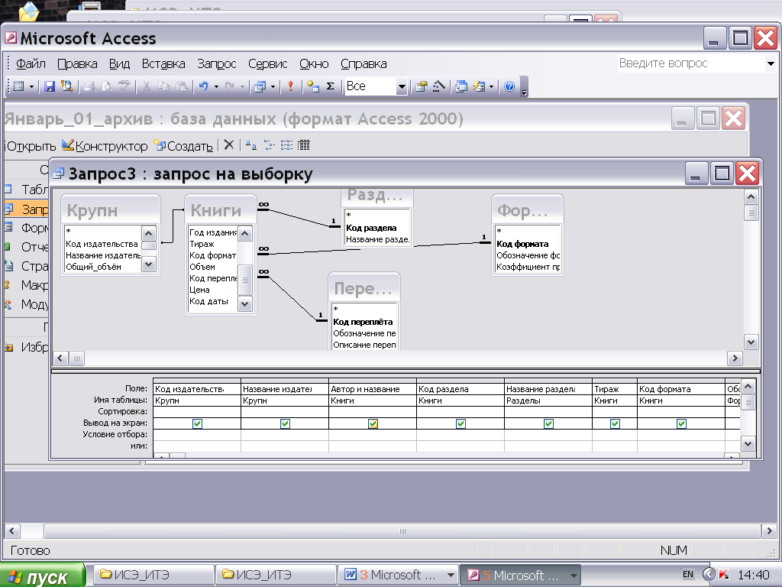Expand the help question box dropdown arrow
Viewport: 782px width, 587px height.
click(771, 63)
